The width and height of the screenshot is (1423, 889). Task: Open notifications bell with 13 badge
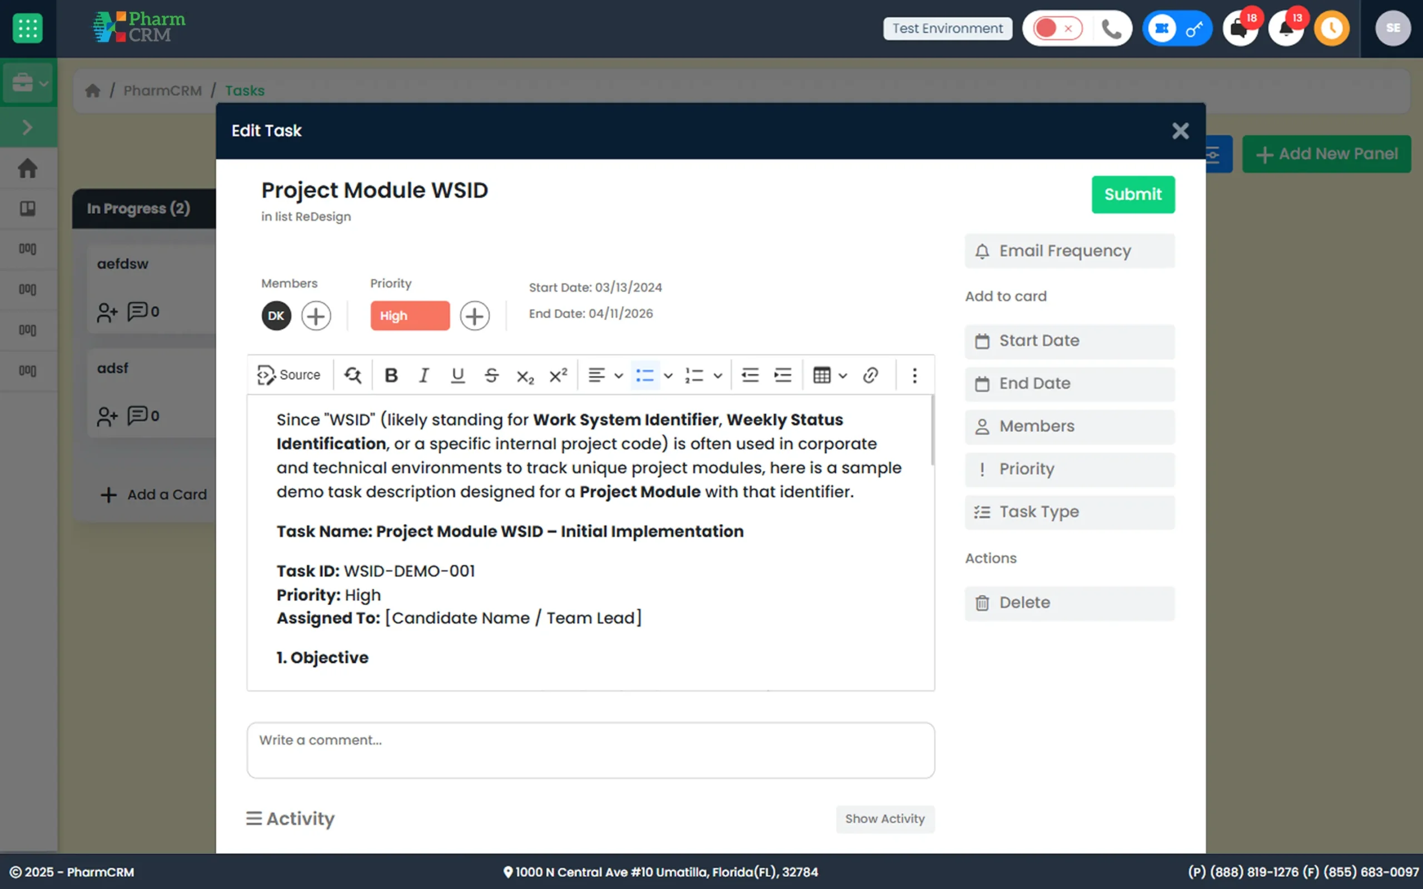pos(1287,28)
